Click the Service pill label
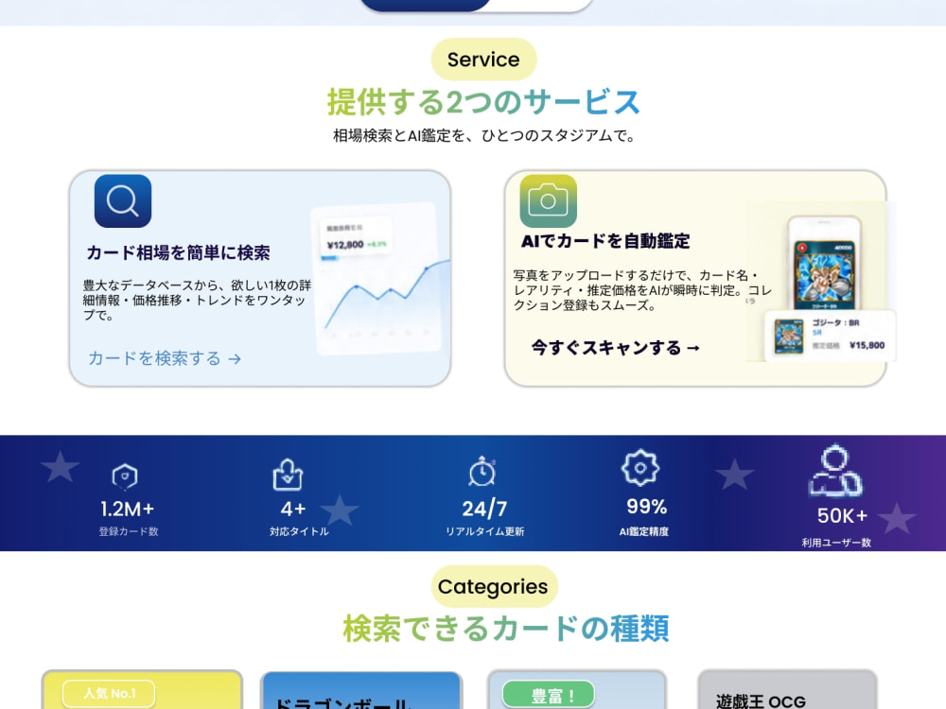Image resolution: width=946 pixels, height=709 pixels. coord(483,60)
